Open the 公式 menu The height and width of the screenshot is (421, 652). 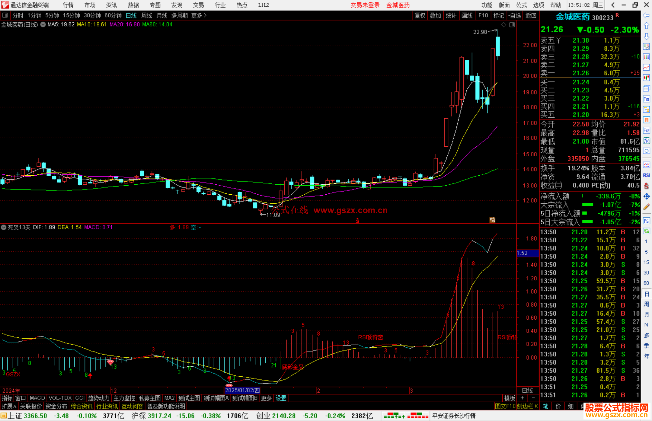tap(521, 5)
